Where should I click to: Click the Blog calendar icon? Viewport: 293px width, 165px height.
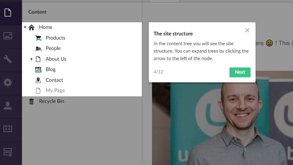[38, 70]
